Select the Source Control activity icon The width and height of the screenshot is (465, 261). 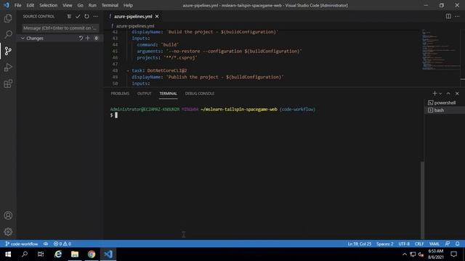tap(8, 51)
